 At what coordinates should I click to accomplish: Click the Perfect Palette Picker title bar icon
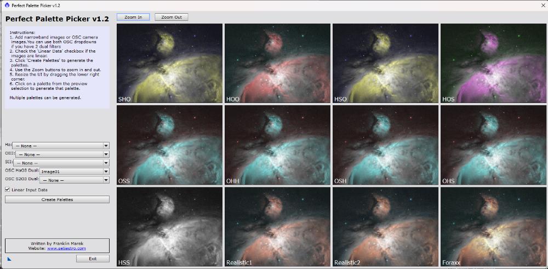click(7, 4)
